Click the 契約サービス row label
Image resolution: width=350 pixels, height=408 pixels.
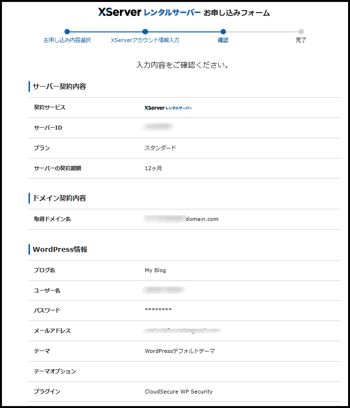point(50,107)
